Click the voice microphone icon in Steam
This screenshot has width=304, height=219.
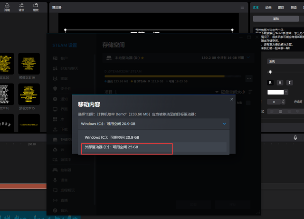[x=55, y=180]
